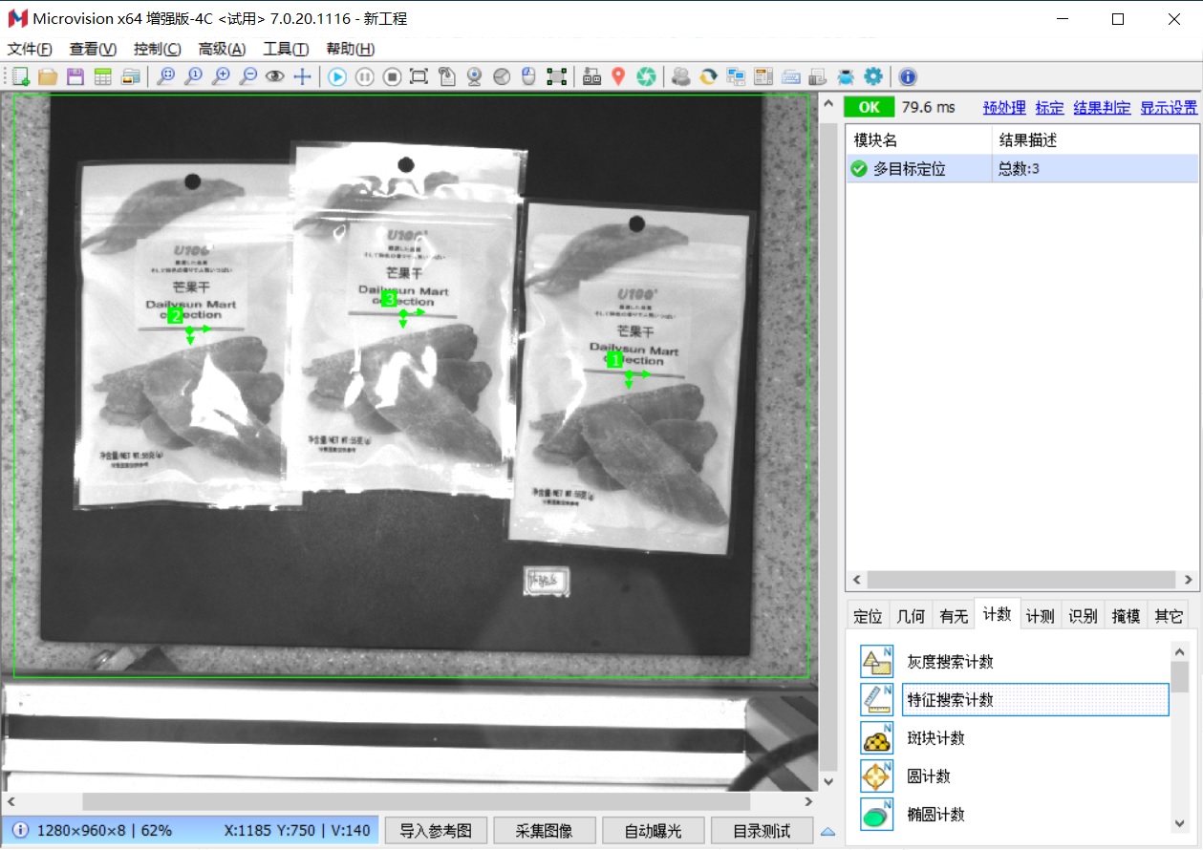Click the module table right scroll arrow
1203x850 pixels.
click(x=1189, y=580)
